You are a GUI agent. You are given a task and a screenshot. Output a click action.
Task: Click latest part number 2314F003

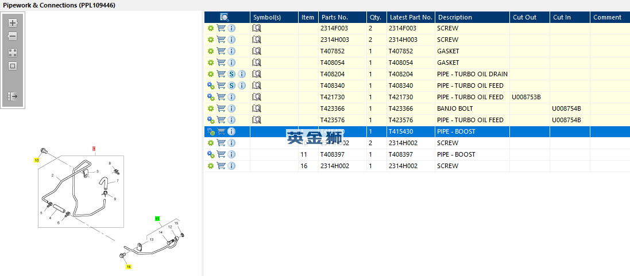point(403,29)
